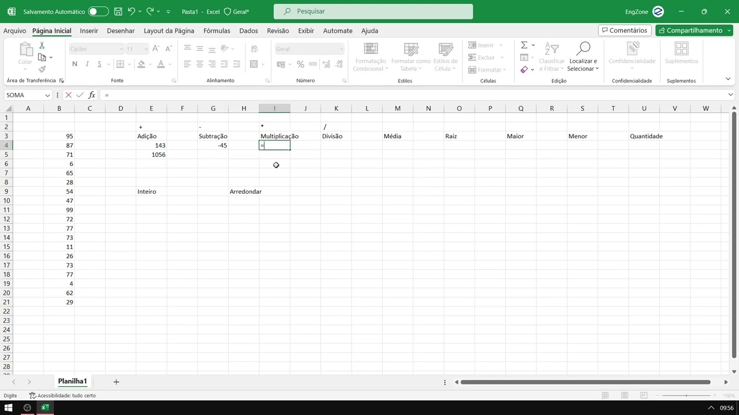The width and height of the screenshot is (739, 415).
Task: Open Localizar e Selecionar menu
Action: [x=583, y=57]
